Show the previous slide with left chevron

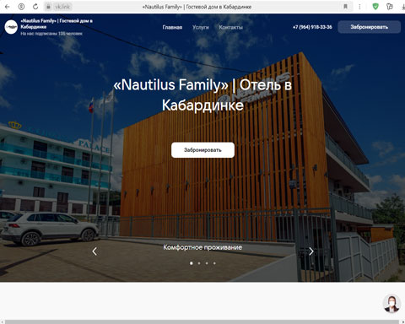click(x=94, y=251)
